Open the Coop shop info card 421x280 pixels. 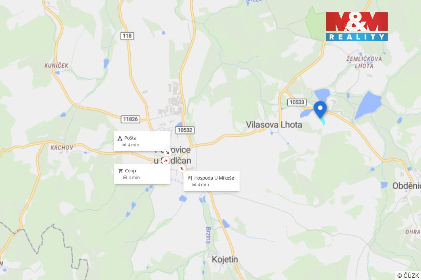[142, 174]
